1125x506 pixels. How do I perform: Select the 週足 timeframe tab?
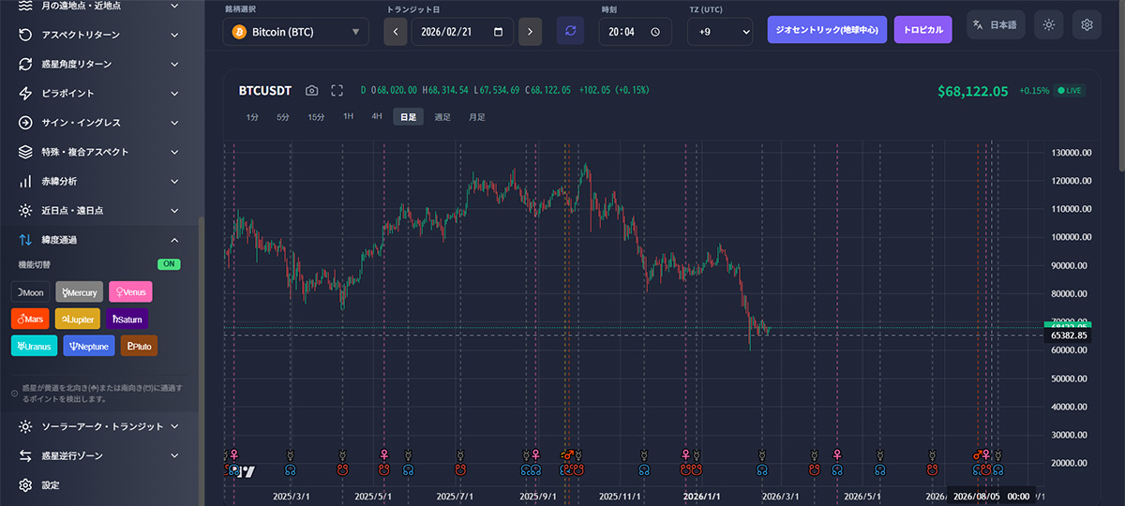pyautogui.click(x=442, y=117)
